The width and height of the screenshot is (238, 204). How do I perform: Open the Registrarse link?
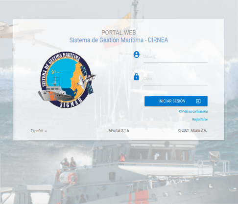(x=200, y=120)
